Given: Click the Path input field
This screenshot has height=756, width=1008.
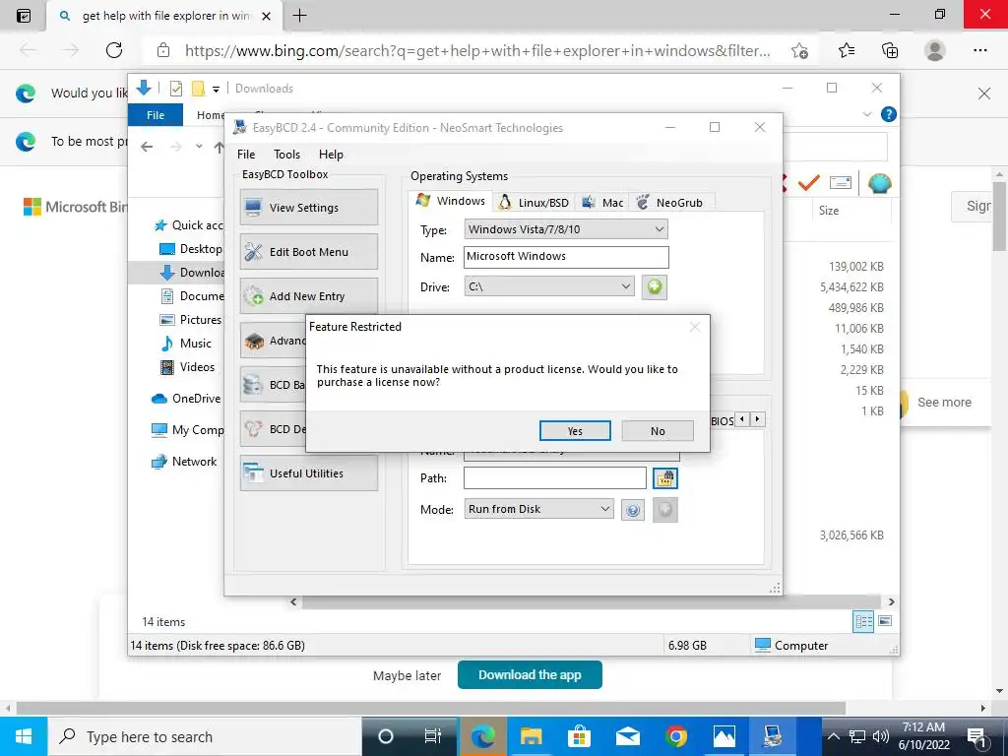Looking at the screenshot, I should point(555,477).
